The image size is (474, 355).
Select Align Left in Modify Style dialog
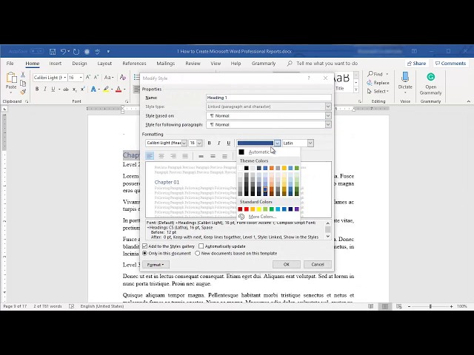coord(150,156)
